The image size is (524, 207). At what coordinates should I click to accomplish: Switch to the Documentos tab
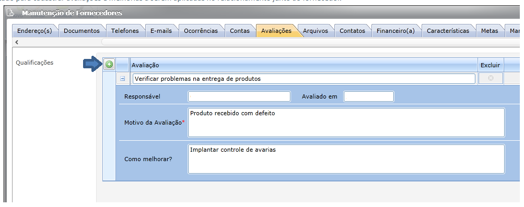[81, 31]
